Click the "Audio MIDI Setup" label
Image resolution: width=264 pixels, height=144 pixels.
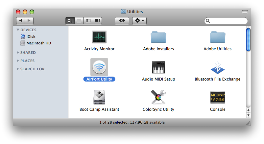158,79
